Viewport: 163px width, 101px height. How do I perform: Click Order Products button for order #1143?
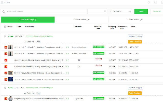[x=135, y=93]
